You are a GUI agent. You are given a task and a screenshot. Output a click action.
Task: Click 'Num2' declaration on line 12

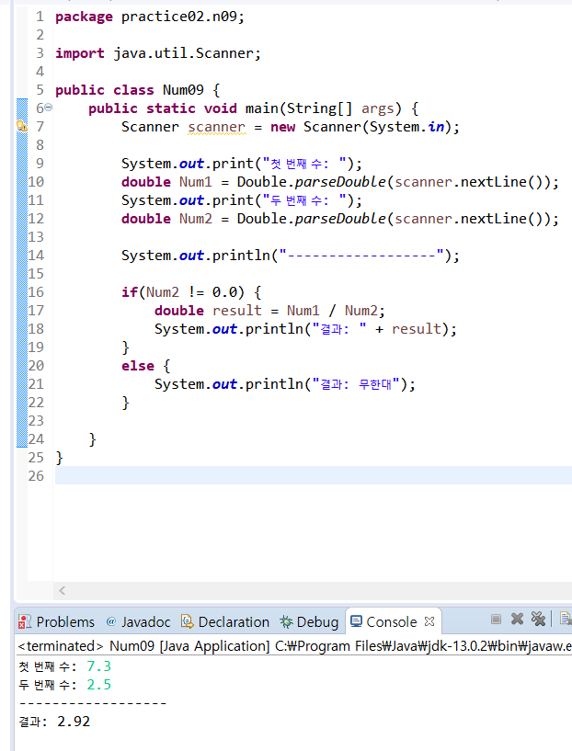pyautogui.click(x=196, y=219)
